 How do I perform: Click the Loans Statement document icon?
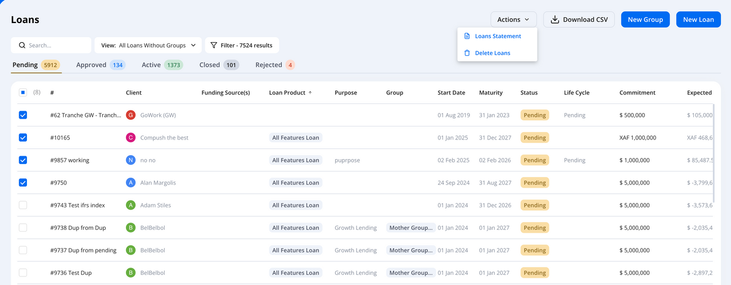[x=467, y=36]
